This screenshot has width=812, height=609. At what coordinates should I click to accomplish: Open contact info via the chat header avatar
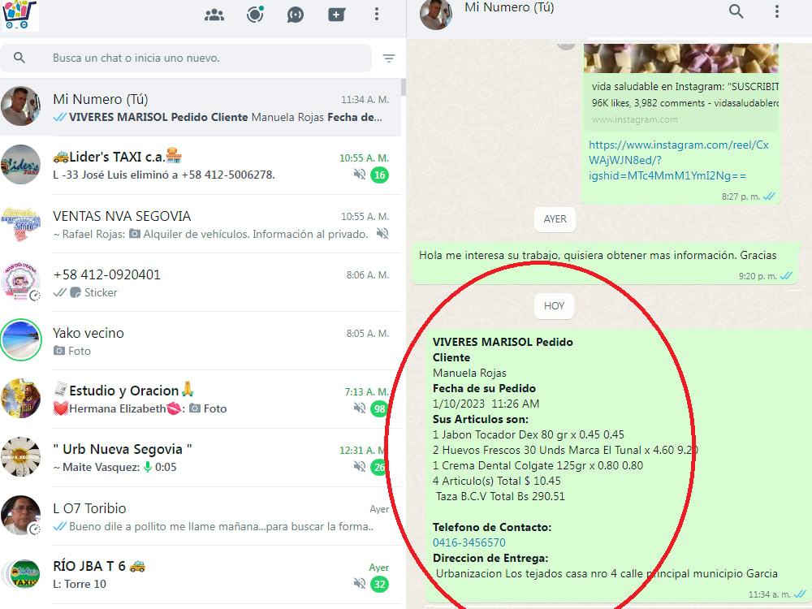coord(435,14)
